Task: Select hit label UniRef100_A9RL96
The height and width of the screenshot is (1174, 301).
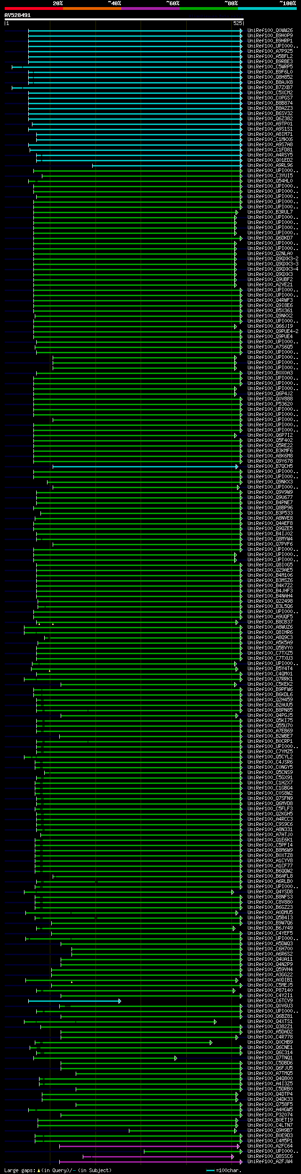Action: (x=270, y=166)
